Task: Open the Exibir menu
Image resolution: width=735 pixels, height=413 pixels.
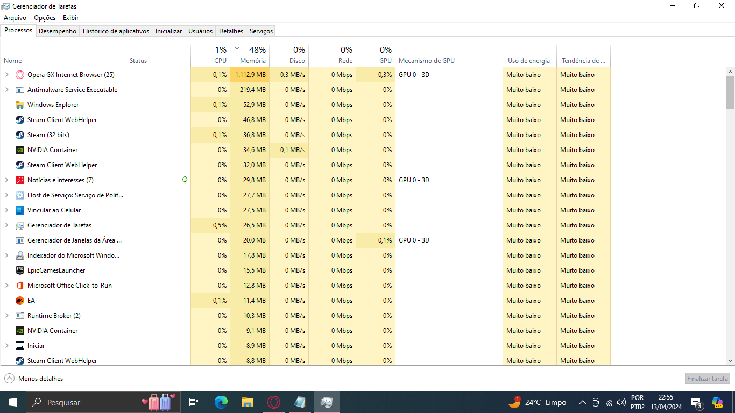Action: (x=70, y=18)
